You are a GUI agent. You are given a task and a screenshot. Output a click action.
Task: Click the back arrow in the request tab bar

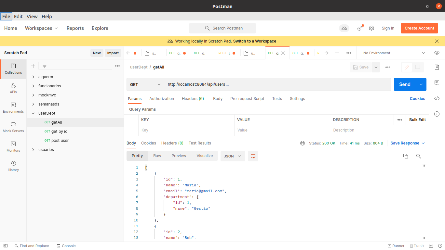tap(128, 53)
